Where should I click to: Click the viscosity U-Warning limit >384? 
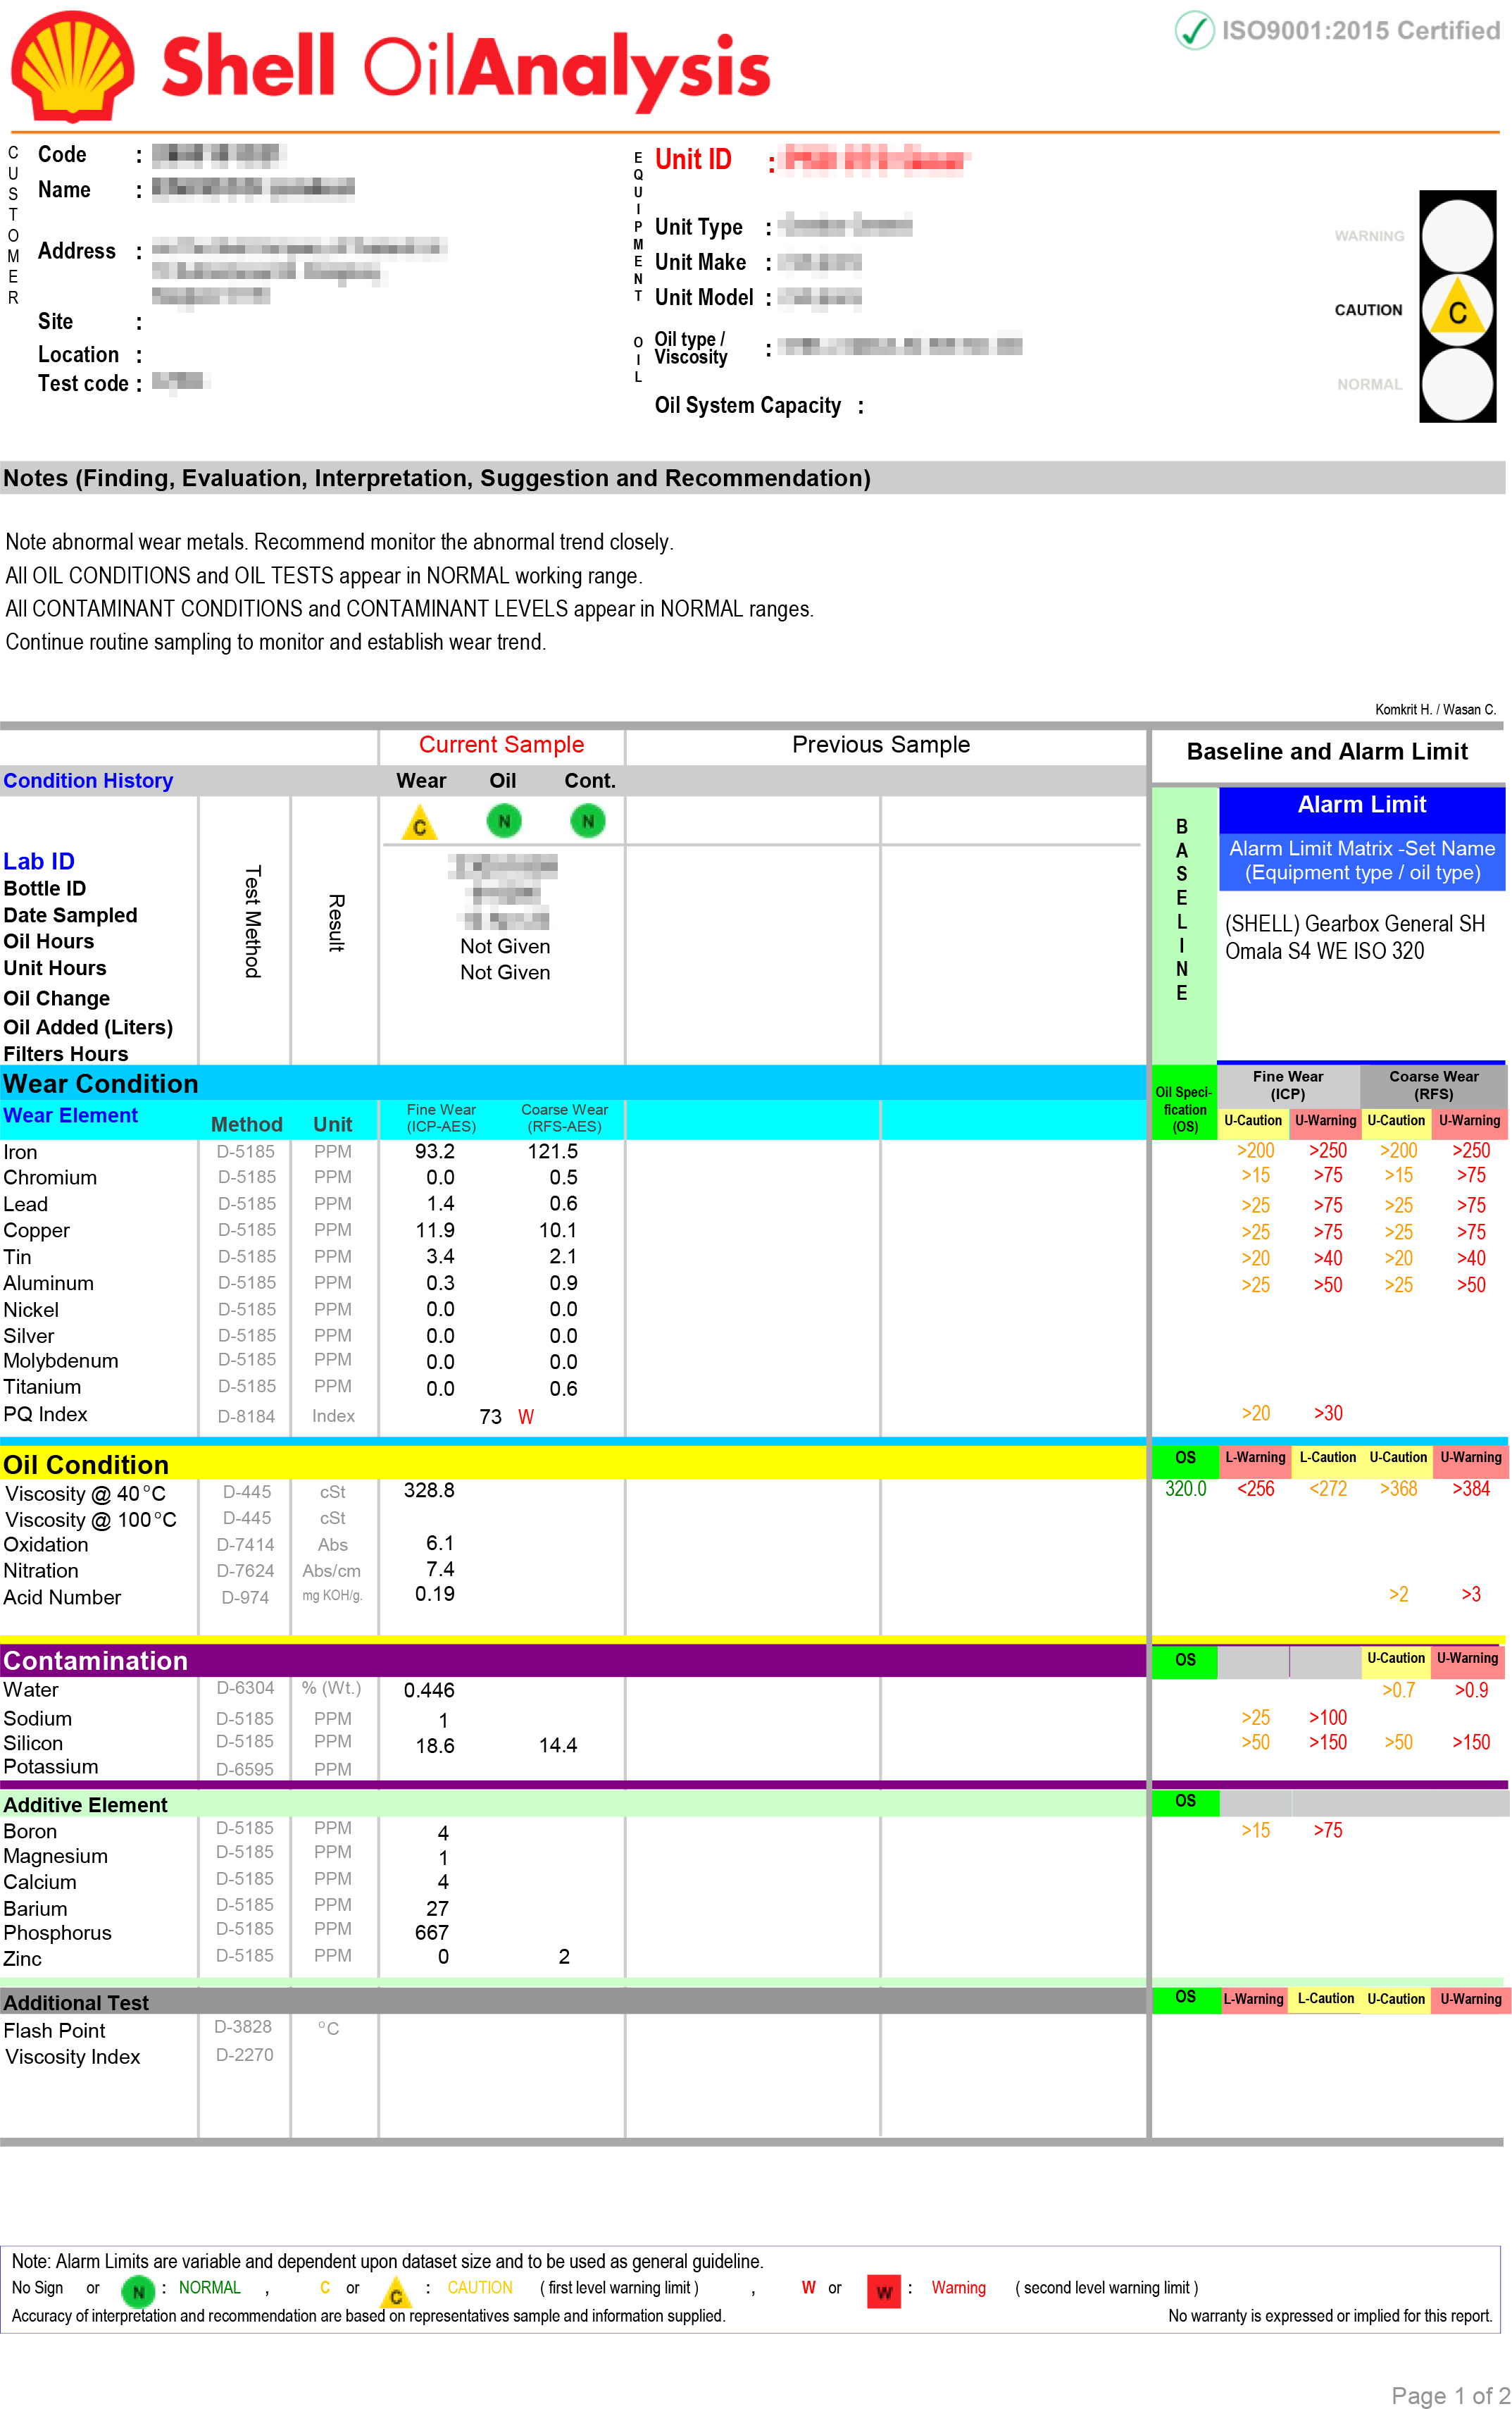[x=1471, y=1489]
